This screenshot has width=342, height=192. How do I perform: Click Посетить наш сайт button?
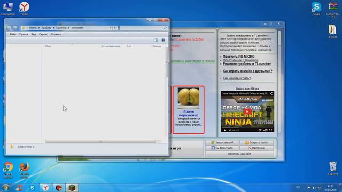tap(239, 154)
